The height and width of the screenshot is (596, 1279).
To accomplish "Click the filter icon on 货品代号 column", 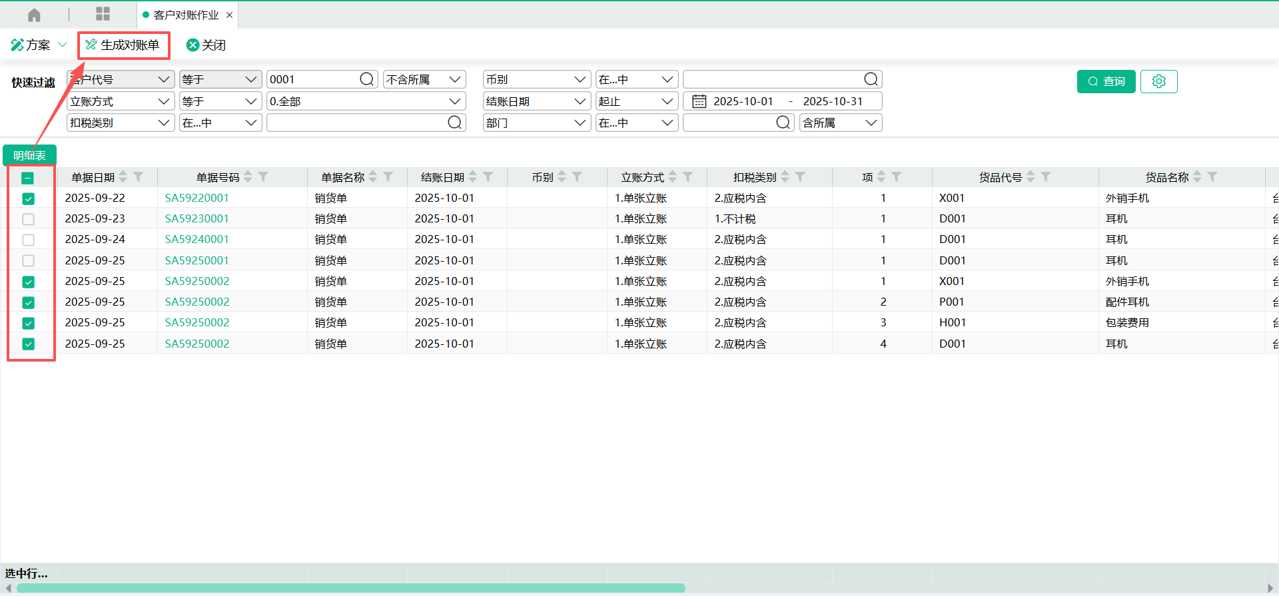I will (x=1046, y=177).
